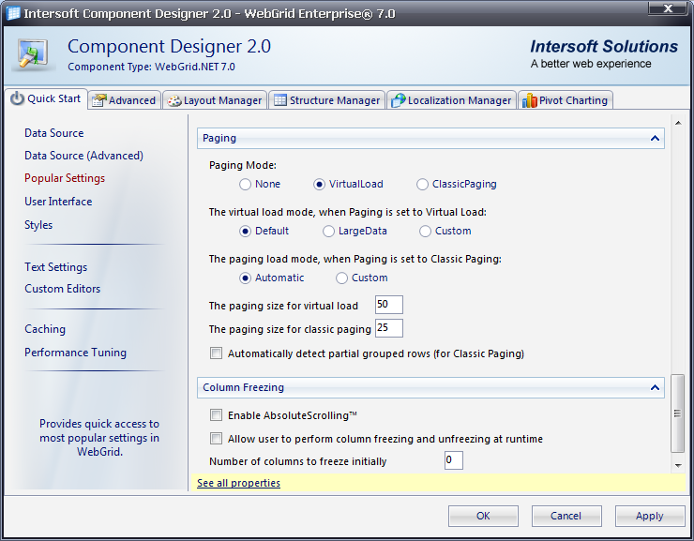Click the Structure Manager grid icon

pyautogui.click(x=279, y=100)
